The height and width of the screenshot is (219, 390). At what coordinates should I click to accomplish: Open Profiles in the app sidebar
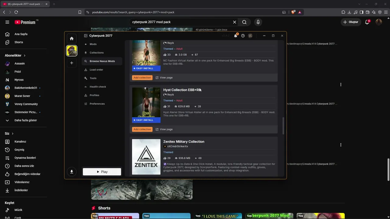tap(102, 95)
